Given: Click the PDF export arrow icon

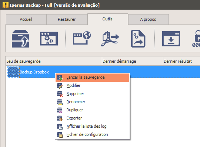Looking at the screenshot, I should (x=110, y=39).
